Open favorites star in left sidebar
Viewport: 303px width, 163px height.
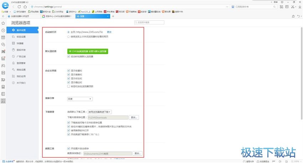point(3,23)
